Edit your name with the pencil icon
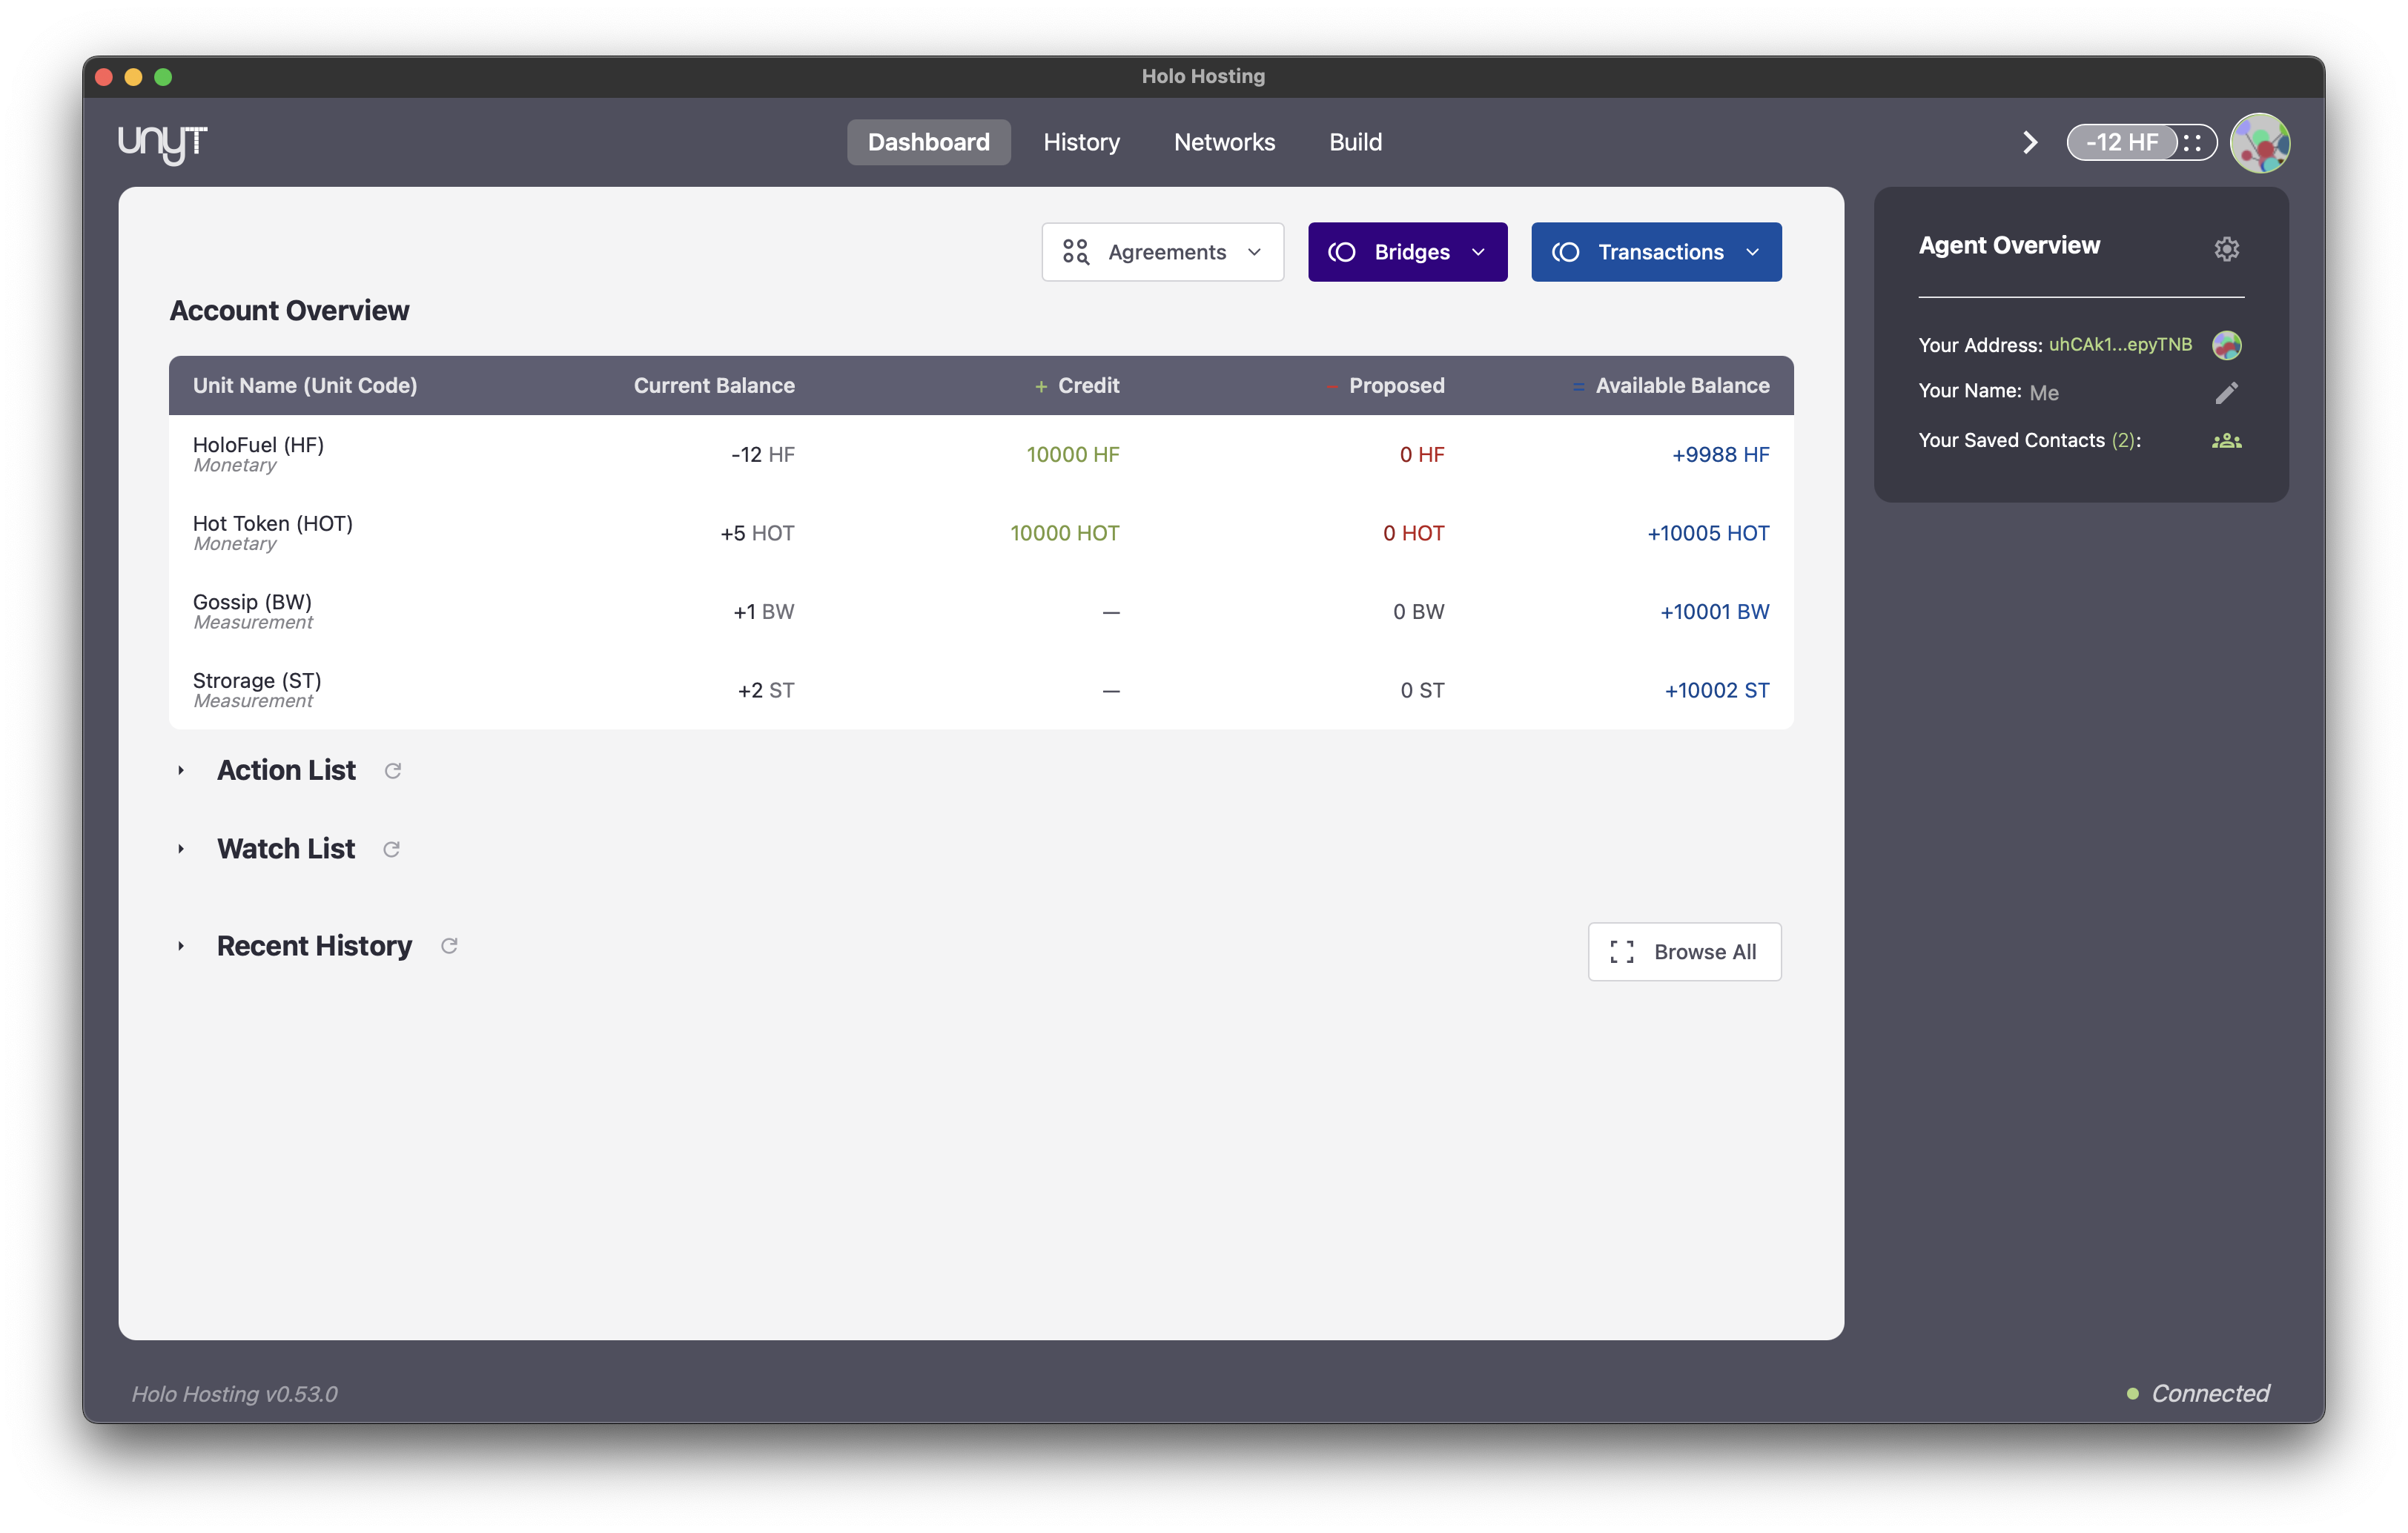Image resolution: width=2408 pixels, height=1533 pixels. pos(2227,392)
